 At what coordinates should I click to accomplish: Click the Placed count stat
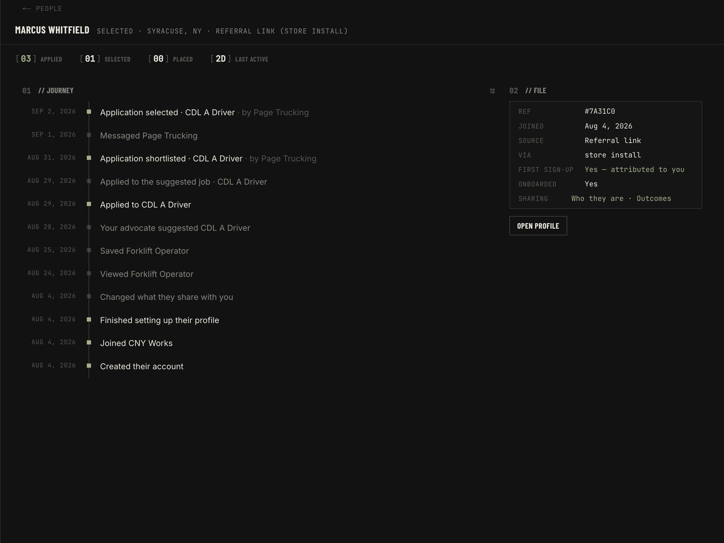click(x=171, y=59)
